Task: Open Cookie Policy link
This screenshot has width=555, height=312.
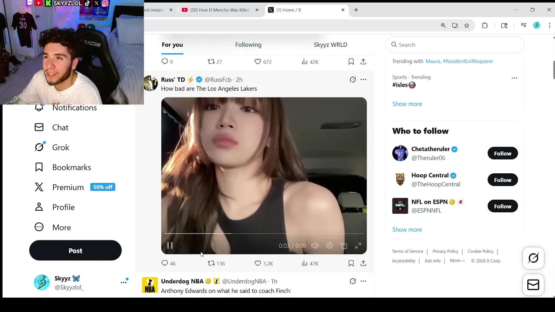Action: [480, 251]
